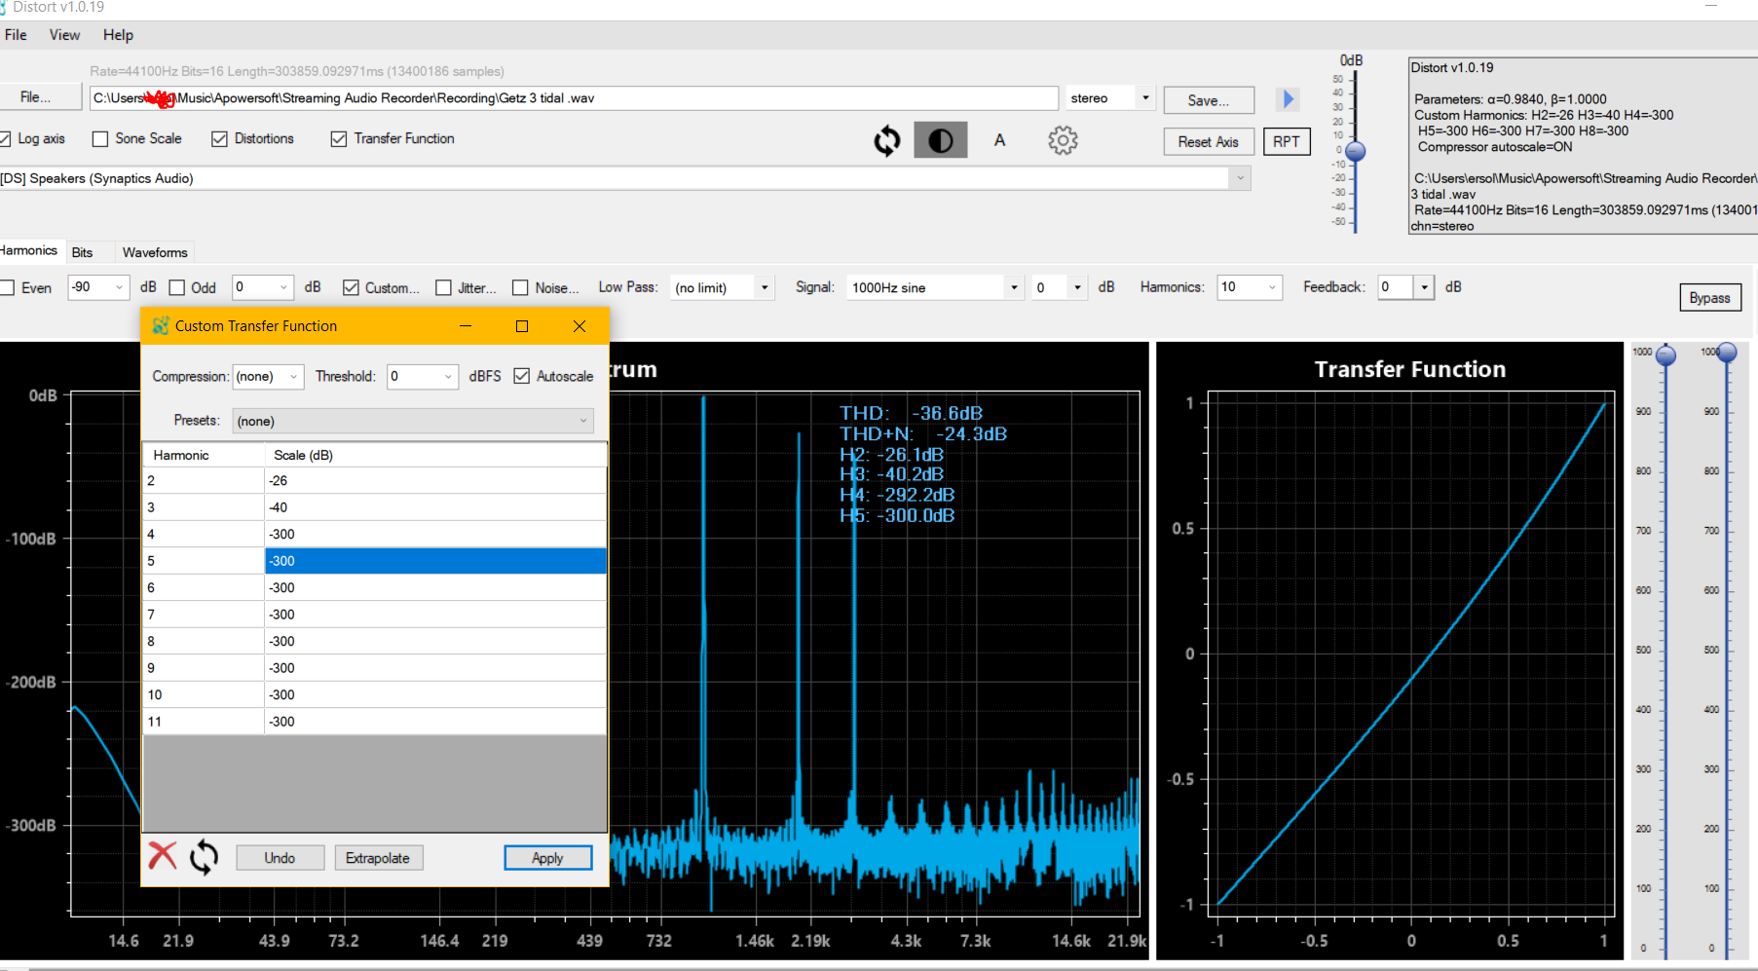Click the left 1000 vertical slider handle
The height and width of the screenshot is (971, 1758).
[1666, 354]
